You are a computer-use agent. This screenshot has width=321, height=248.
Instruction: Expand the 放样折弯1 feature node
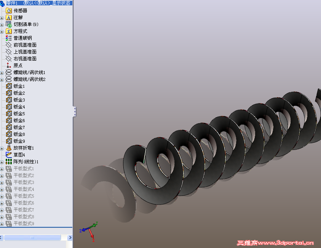[x=2, y=148]
